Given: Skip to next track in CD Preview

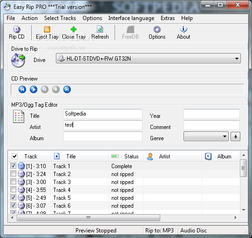Looking at the screenshot, I should click(67, 89).
